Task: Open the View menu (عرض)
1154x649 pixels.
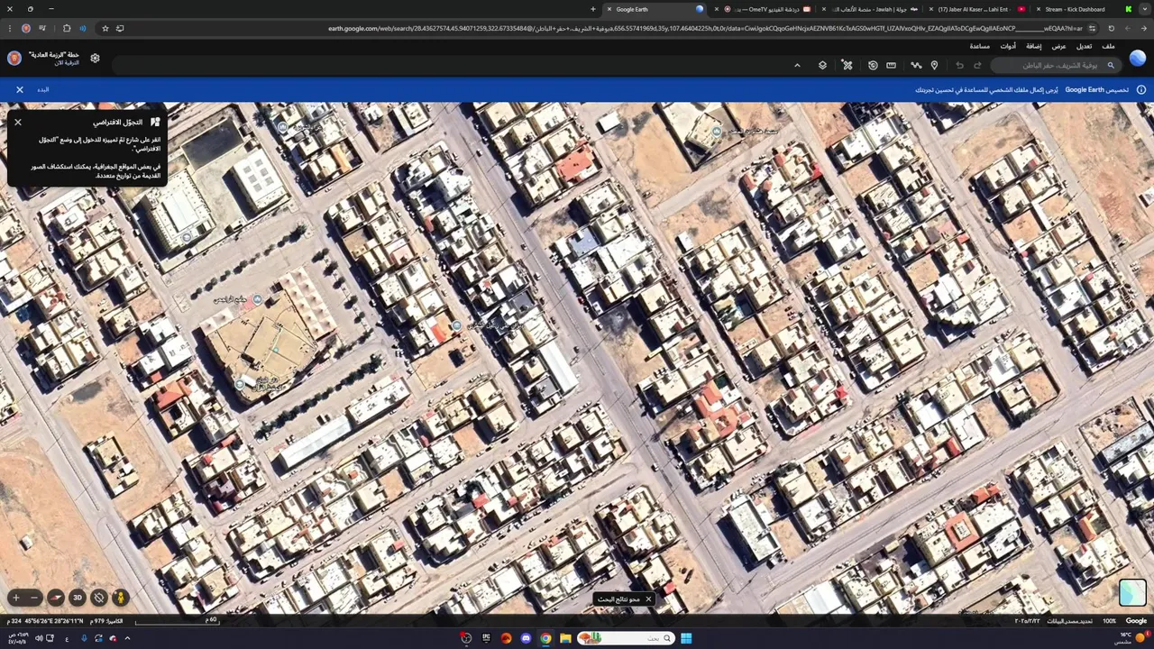Action: [x=1058, y=46]
